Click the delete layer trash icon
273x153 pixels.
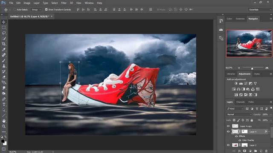click(x=266, y=151)
